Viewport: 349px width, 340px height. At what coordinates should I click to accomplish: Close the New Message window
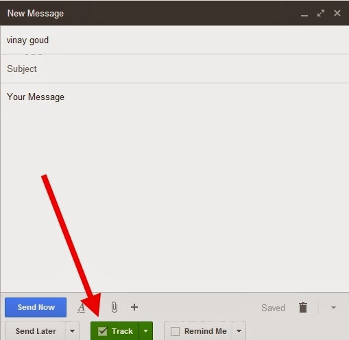(337, 13)
